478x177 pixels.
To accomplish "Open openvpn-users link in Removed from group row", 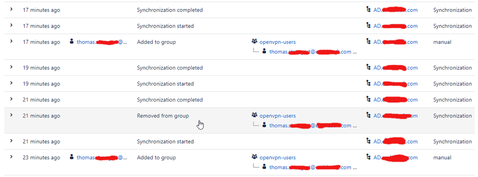I will coord(278,116).
